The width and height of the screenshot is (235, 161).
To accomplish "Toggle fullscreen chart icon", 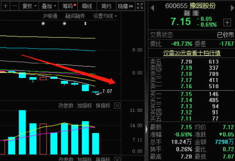I will point(140,6).
